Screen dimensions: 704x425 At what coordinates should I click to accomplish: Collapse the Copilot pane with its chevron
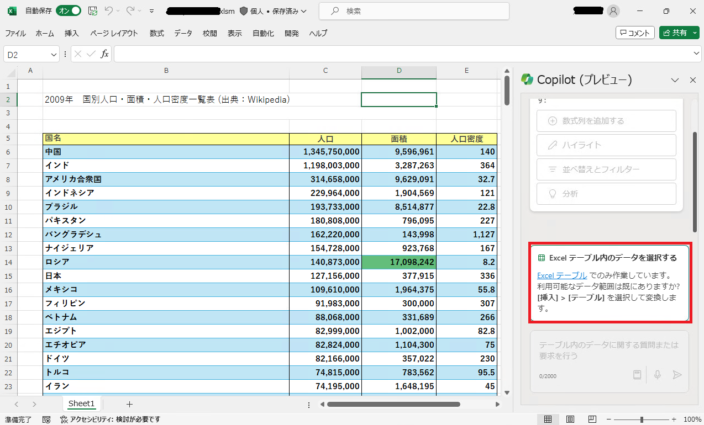pos(674,79)
